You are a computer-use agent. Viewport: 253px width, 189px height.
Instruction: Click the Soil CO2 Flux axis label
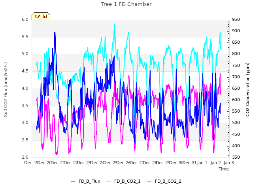[x=6, y=89]
